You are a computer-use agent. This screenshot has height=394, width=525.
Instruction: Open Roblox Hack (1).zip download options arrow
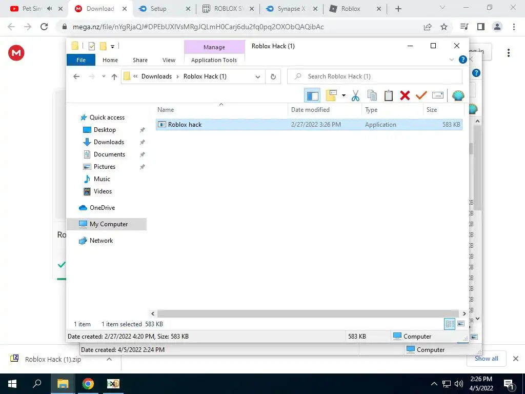[x=109, y=359]
